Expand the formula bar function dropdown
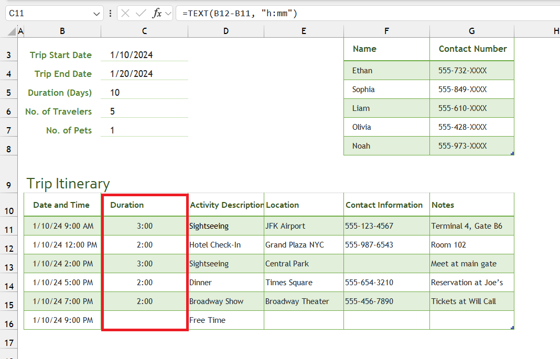Image resolution: width=560 pixels, height=359 pixels. click(x=168, y=14)
